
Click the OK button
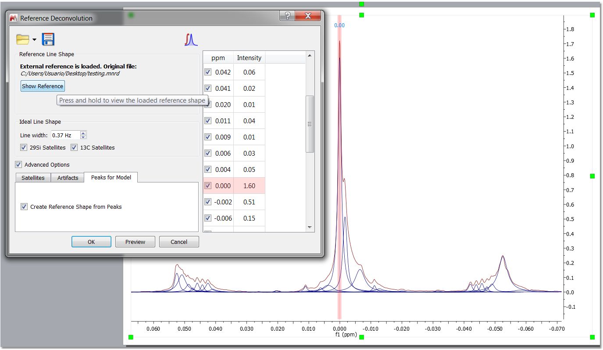91,242
